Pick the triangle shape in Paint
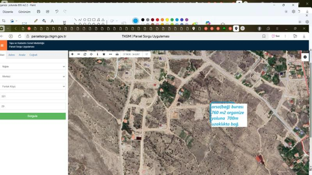The height and width of the screenshot is (175, 312). pos(103,20)
